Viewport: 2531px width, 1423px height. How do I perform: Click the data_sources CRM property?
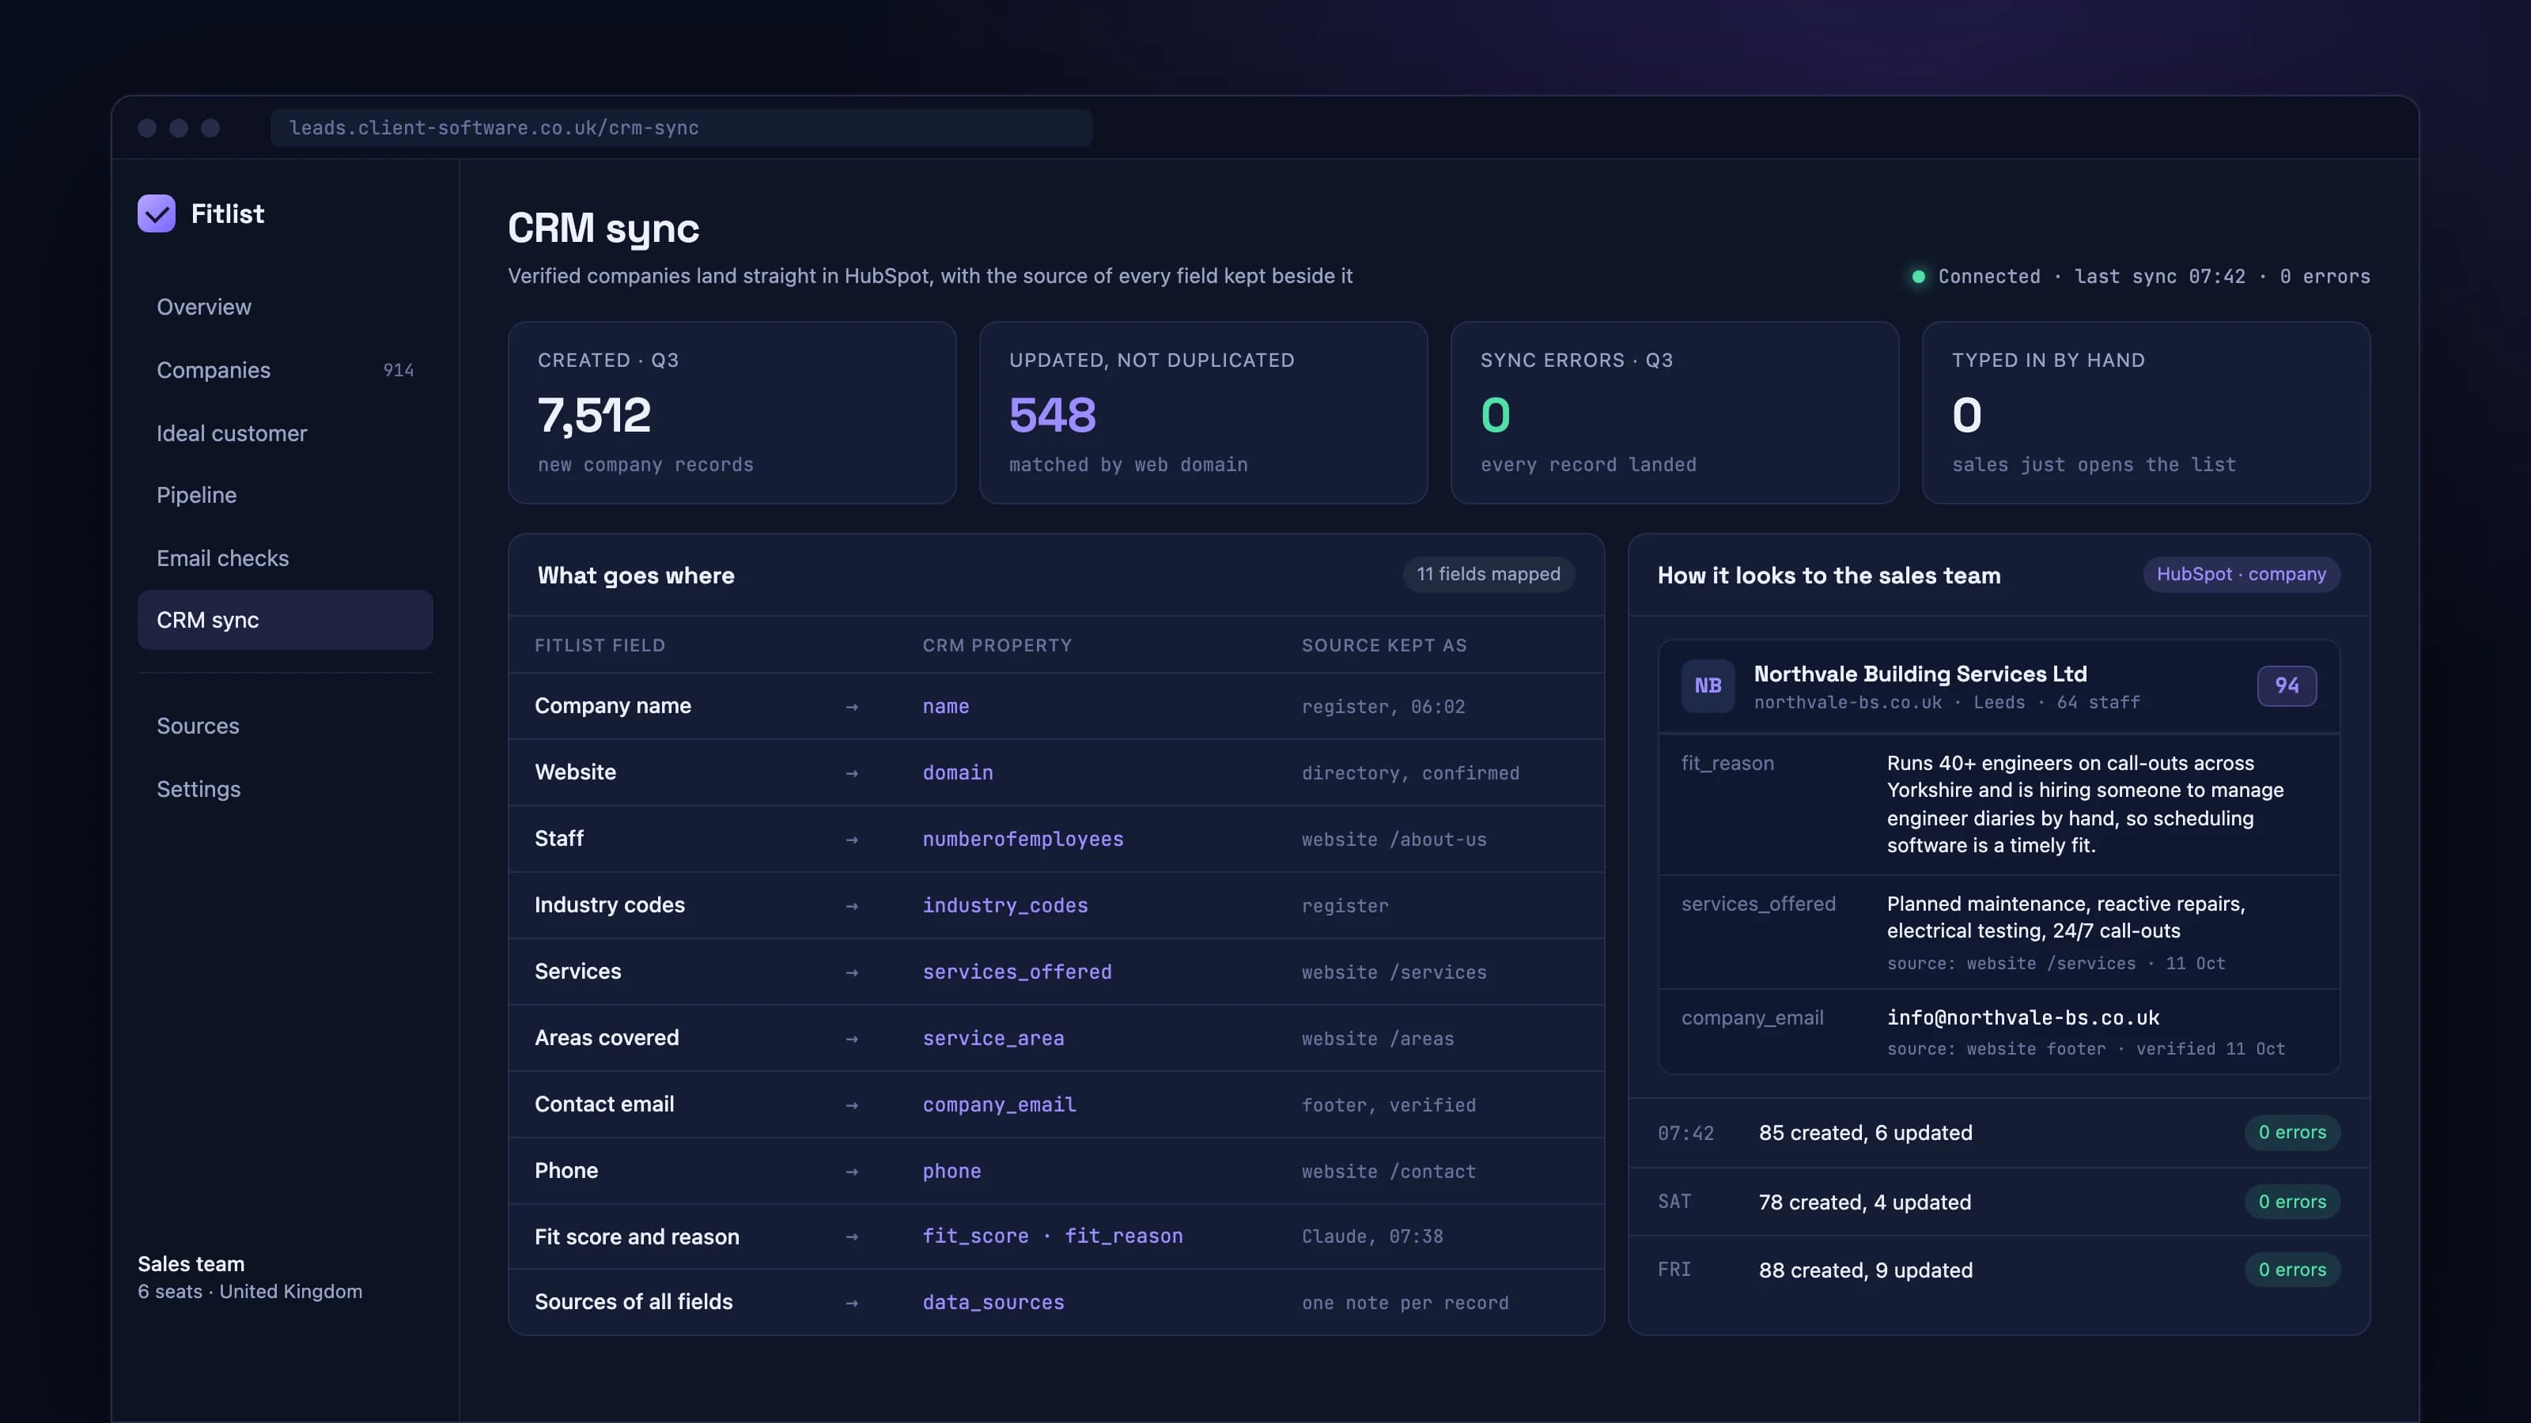[993, 1302]
